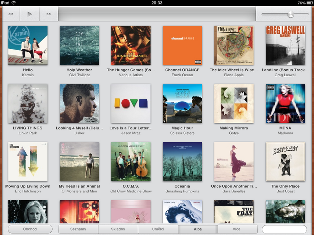Open the Obchod store button
The width and height of the screenshot is (314, 235).
point(30,229)
